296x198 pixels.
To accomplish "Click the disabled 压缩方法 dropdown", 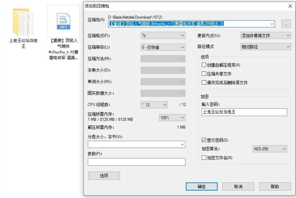I will click(x=163, y=59).
